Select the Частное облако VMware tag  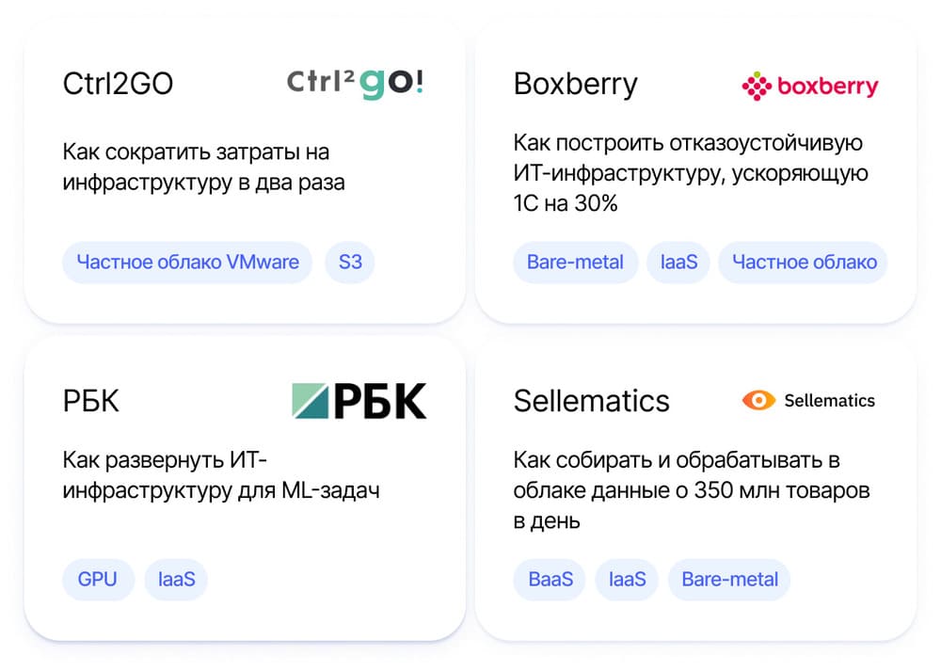coord(187,263)
